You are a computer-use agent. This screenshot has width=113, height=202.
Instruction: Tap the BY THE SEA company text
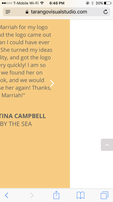pyautogui.click(x=16, y=124)
